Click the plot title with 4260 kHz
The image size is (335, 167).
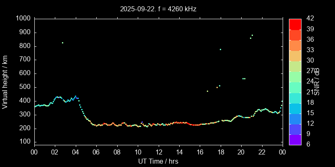pyautogui.click(x=158, y=8)
